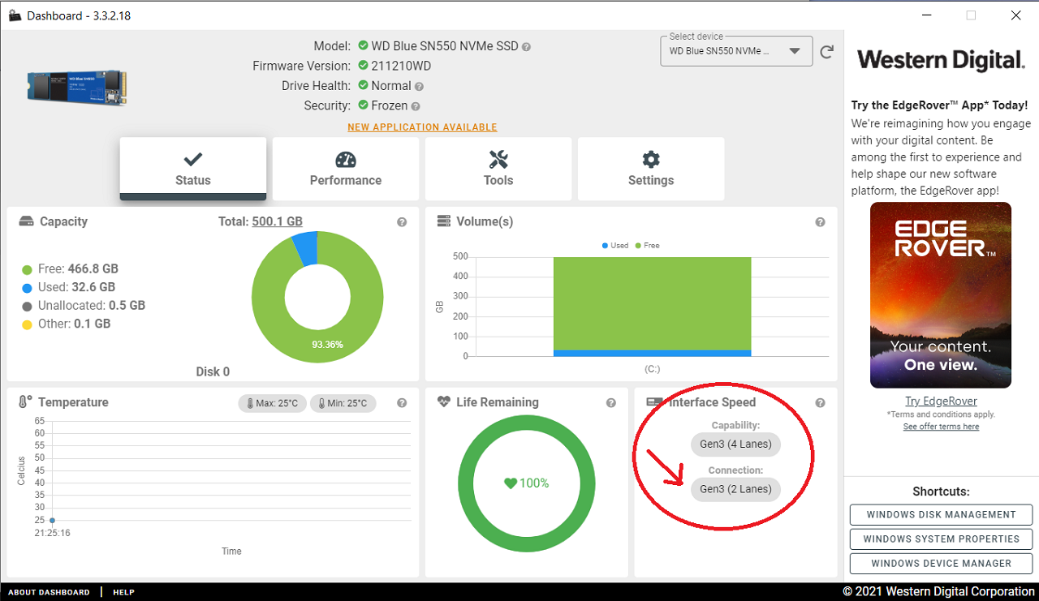Click the help icon next to Security
Viewport: 1039px width, 601px height.
coord(416,106)
